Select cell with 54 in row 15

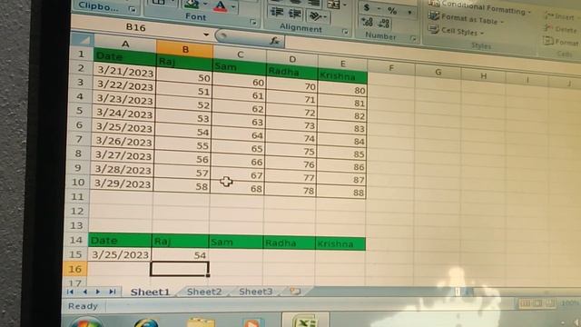[x=180, y=254]
